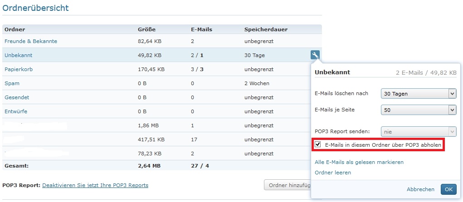Click the Ordner hinzufügen button
This screenshot has height=202, width=463.
point(288,185)
